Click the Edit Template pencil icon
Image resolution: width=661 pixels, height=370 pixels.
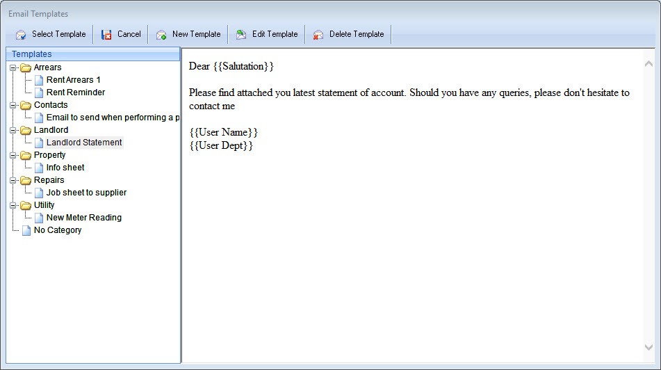click(x=241, y=35)
